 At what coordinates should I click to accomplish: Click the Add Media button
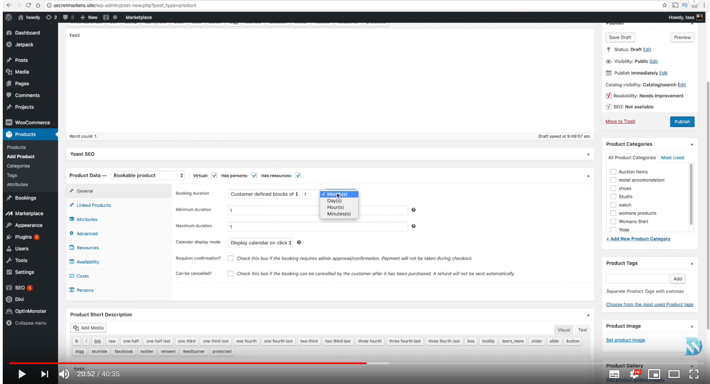pos(88,328)
